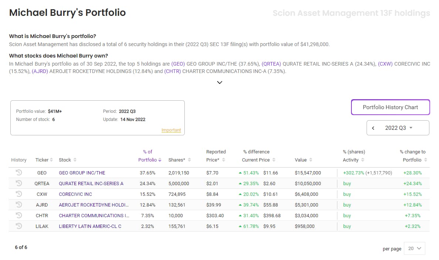Open the (GEO) ticker link in the description
This screenshot has height=260, width=439.
[178, 64]
